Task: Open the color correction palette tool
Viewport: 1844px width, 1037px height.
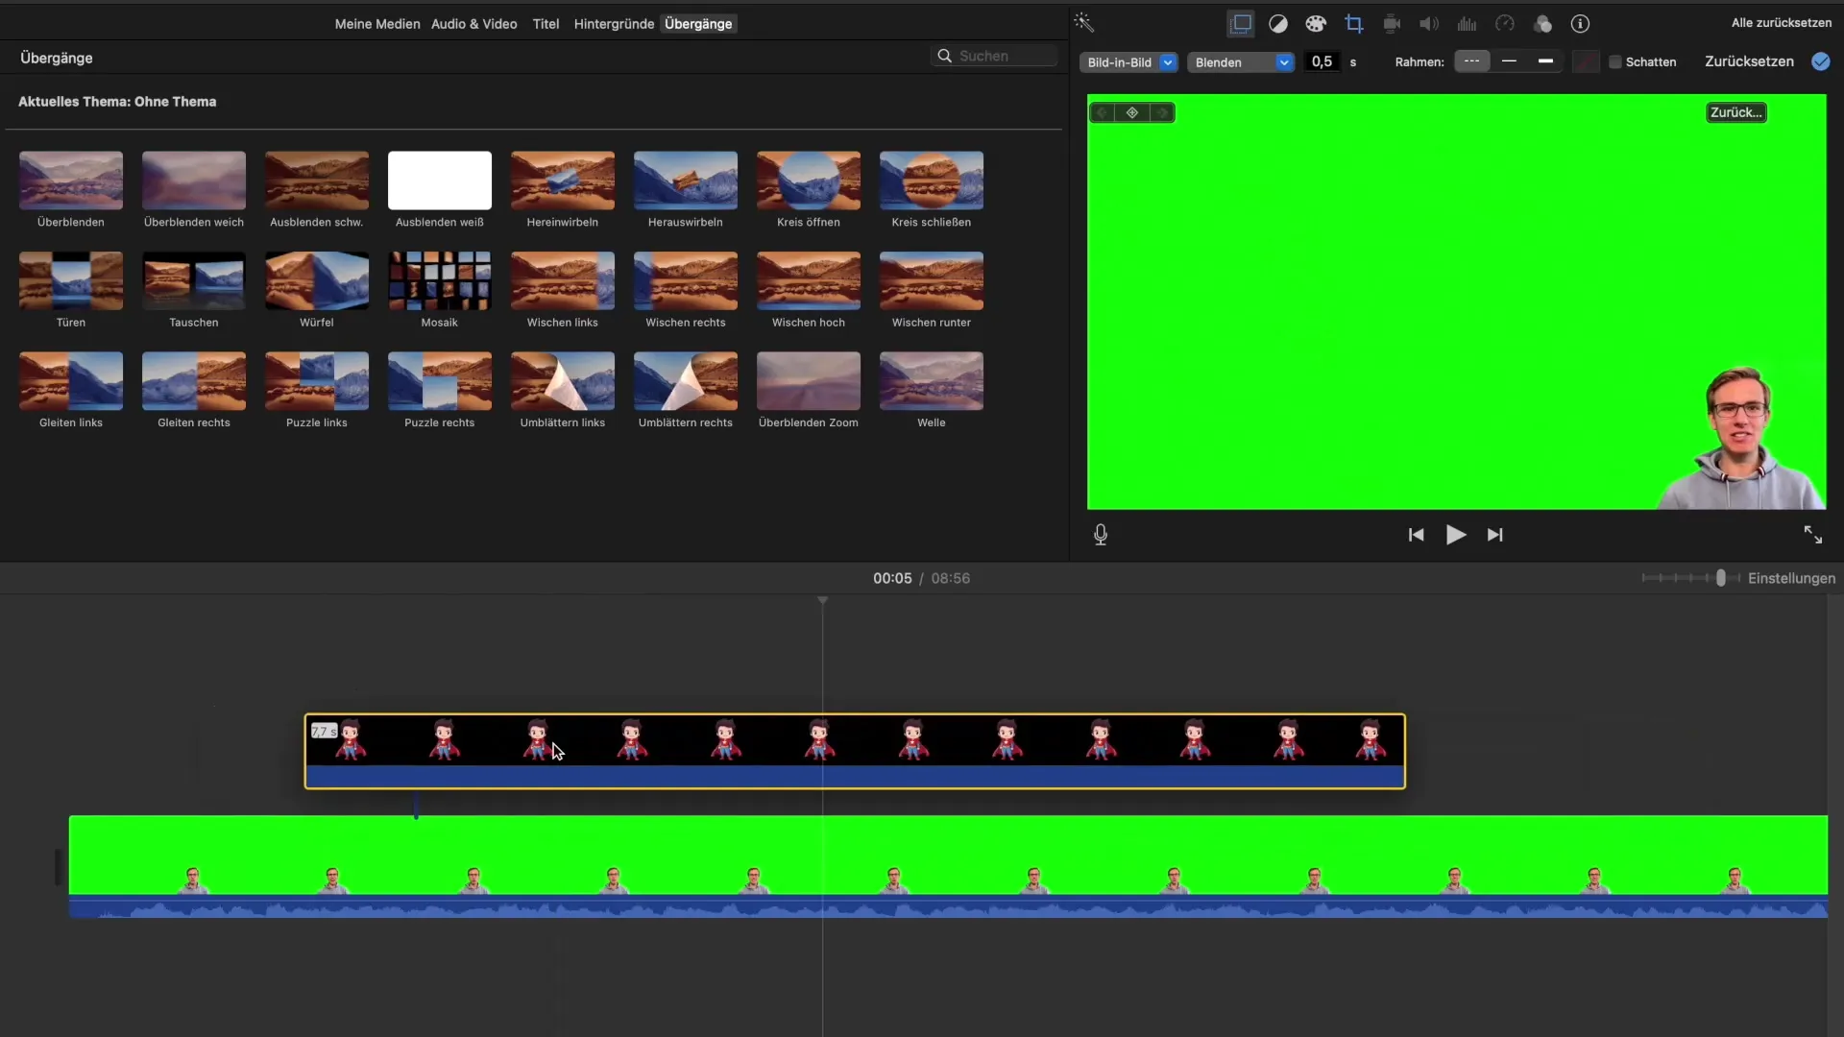Action: [1316, 24]
